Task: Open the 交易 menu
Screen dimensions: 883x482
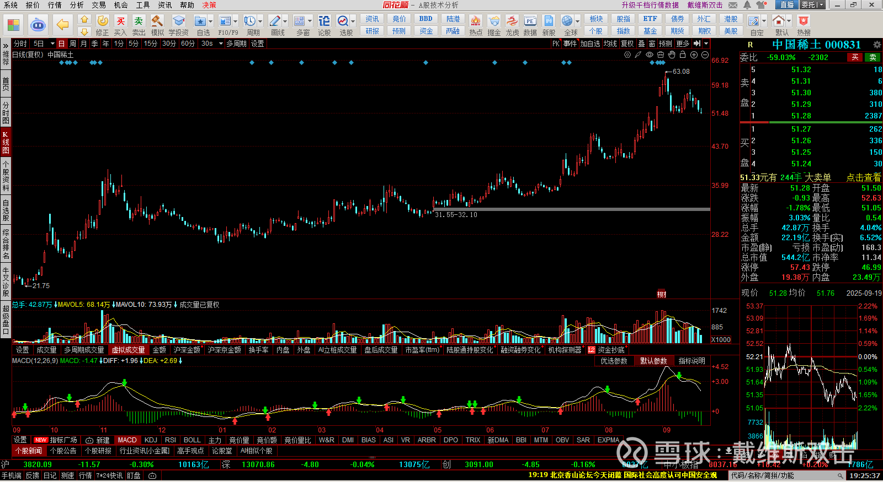Action: (x=99, y=5)
